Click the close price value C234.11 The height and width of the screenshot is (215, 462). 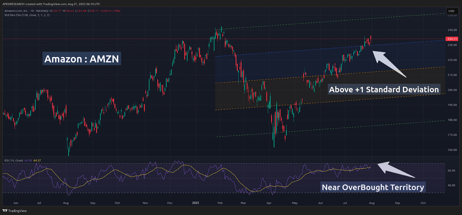(x=93, y=11)
